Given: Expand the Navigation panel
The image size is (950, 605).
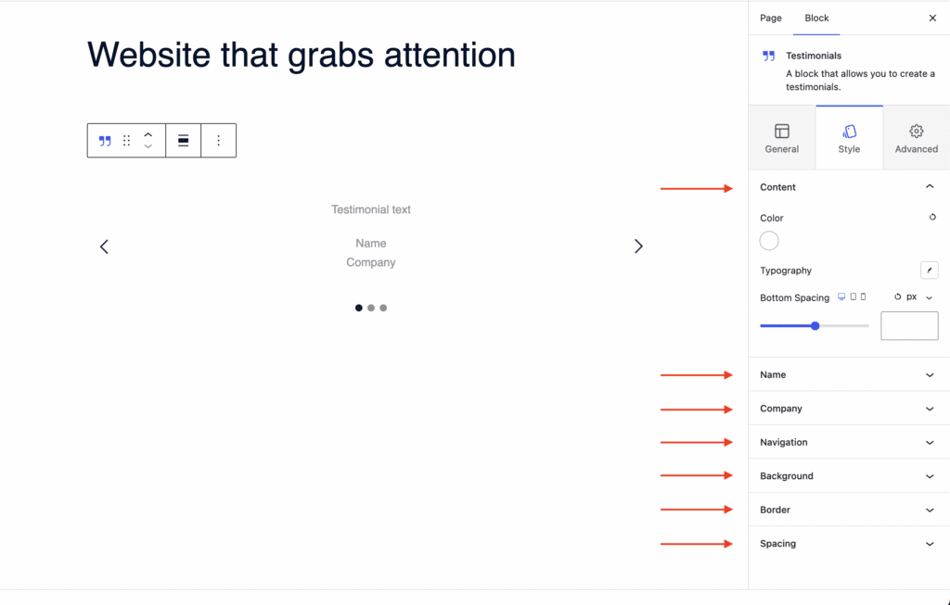Looking at the screenshot, I should point(848,442).
